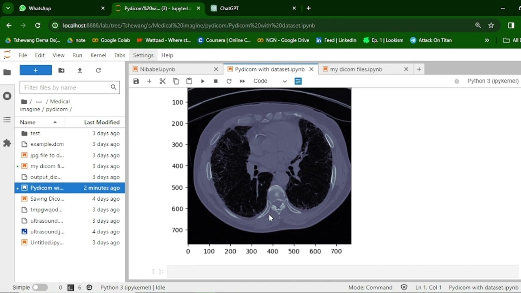This screenshot has height=293, width=521.
Task: Open the Run menu
Action: [x=77, y=55]
